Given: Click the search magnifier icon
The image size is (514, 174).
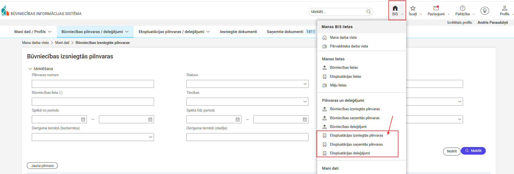Looking at the screenshot, I should [369, 12].
